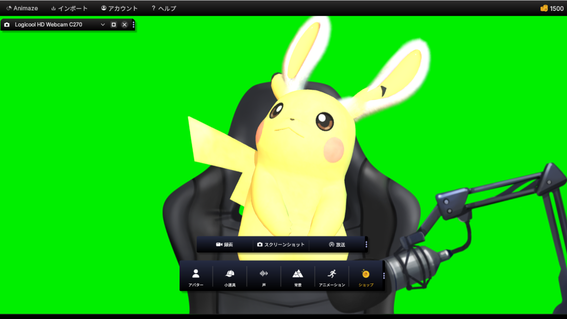Expand the Logicool HD Webcam C270 dropdown

tap(103, 25)
